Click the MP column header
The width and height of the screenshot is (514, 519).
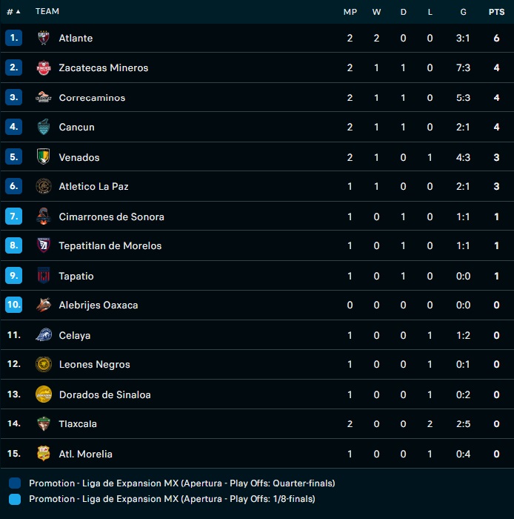tap(350, 12)
